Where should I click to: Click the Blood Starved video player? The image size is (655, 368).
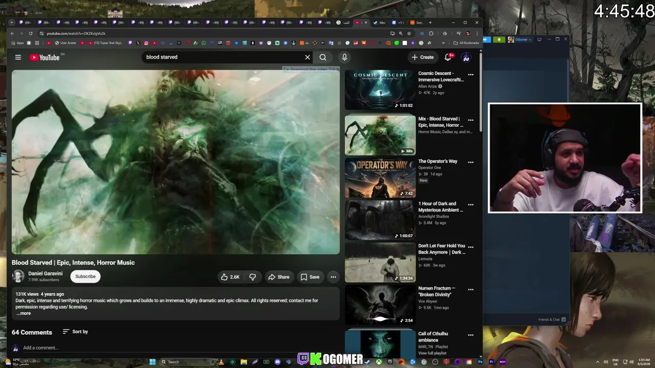(176, 162)
